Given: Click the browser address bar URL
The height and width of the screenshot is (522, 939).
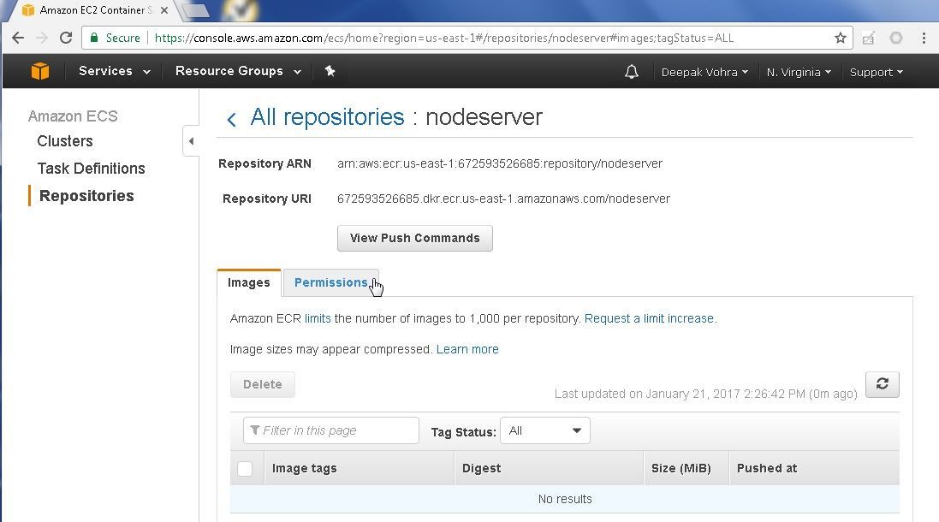Looking at the screenshot, I should click(443, 38).
